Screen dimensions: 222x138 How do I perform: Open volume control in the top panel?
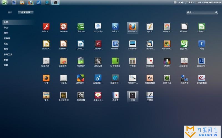[x=182, y=2]
